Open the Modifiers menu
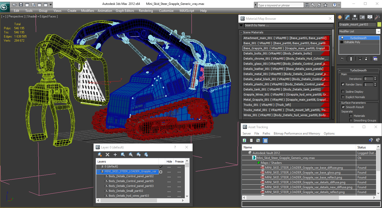 click(x=88, y=11)
